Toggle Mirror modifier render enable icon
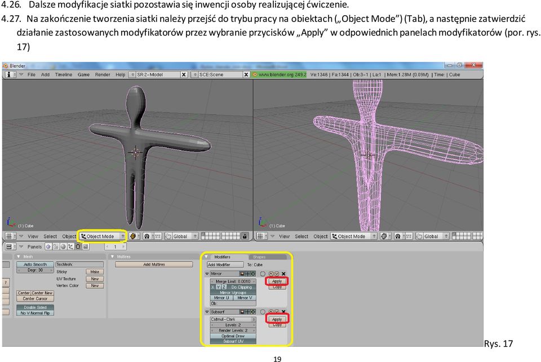Screen dimensions: 541x362 pos(242,273)
